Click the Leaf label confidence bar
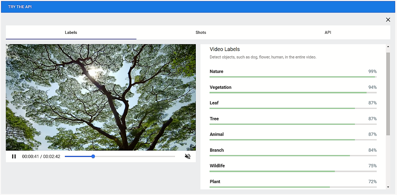Image resolution: width=397 pixels, height=195 pixels. 293,108
